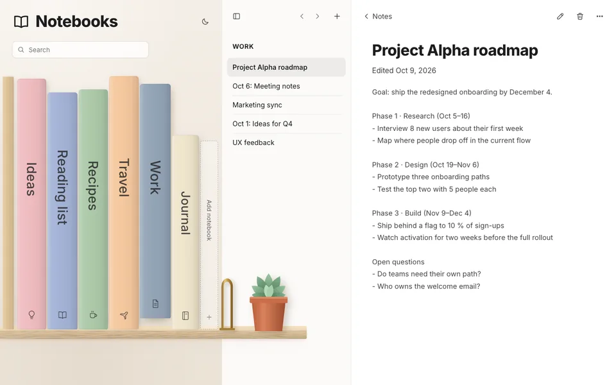Go forward with the right chevron arrow
The height and width of the screenshot is (385, 616).
(318, 16)
